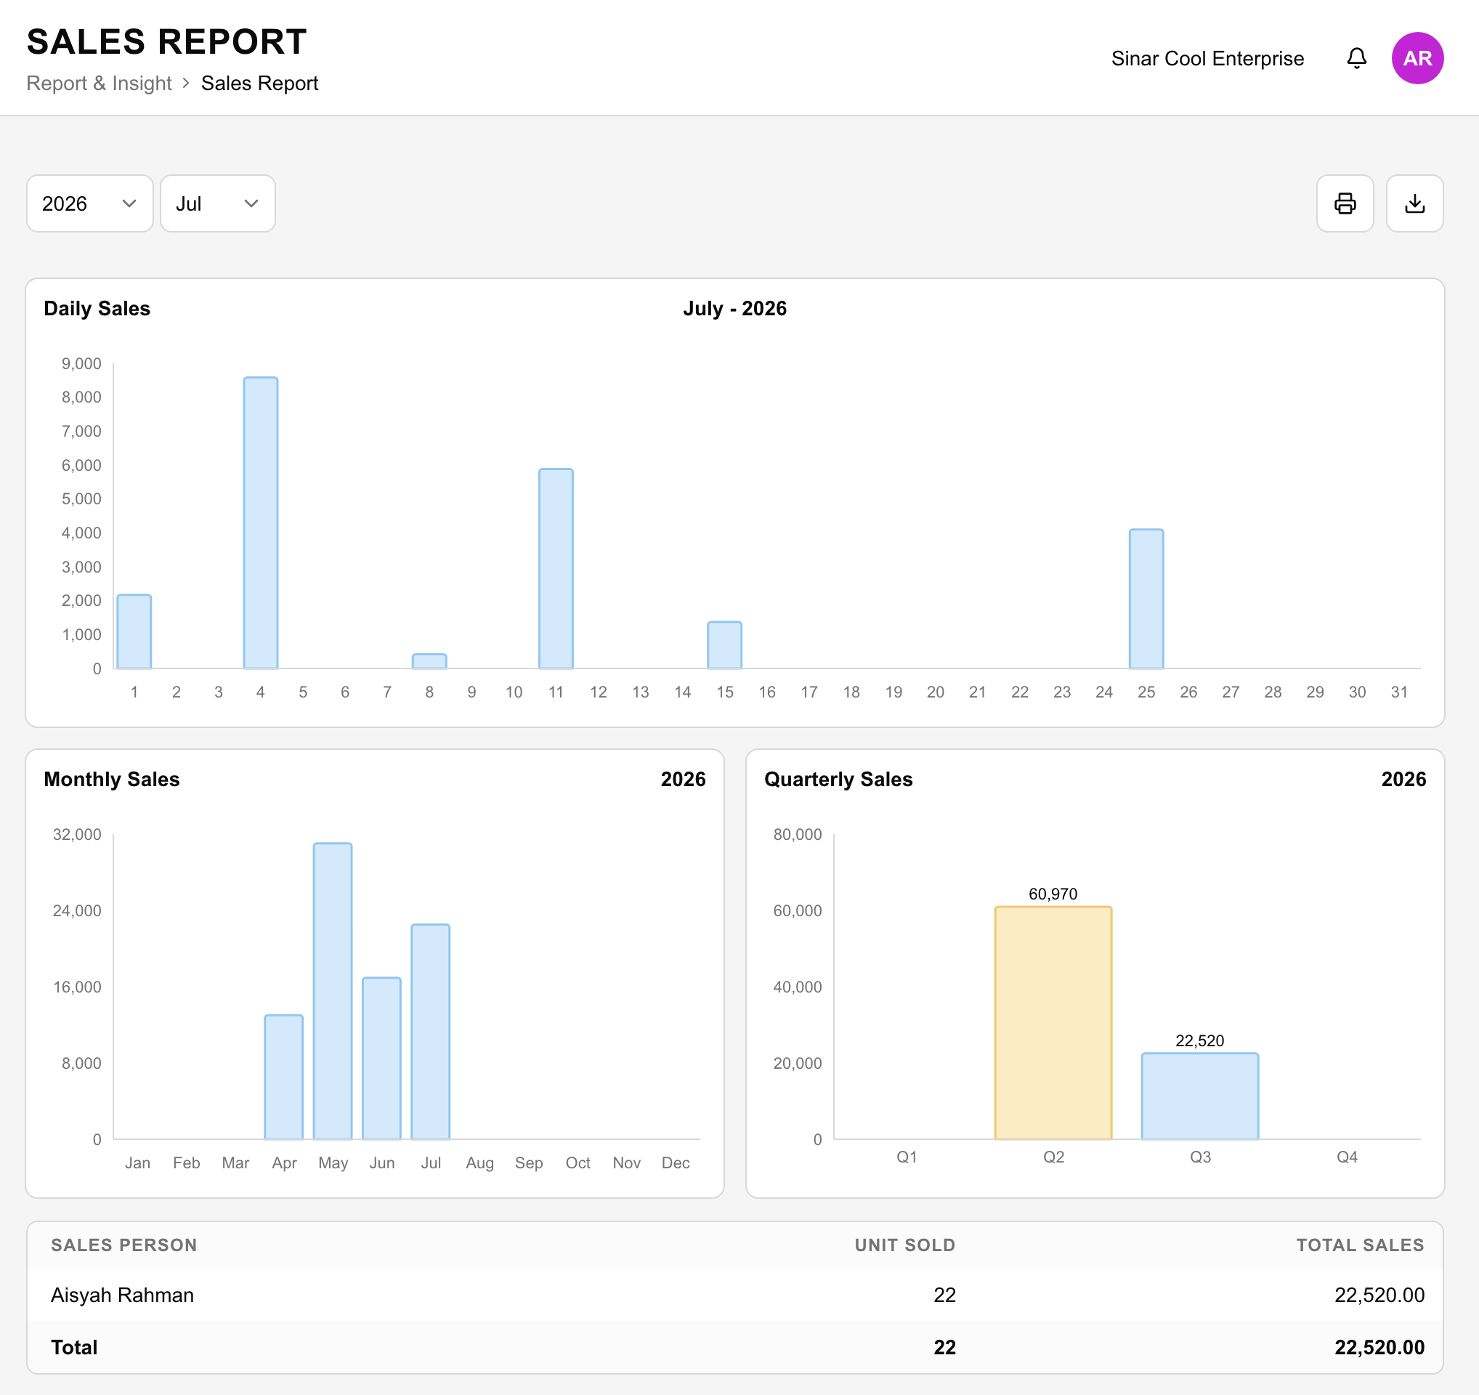This screenshot has width=1479, height=1395.
Task: Click the July - 2026 chart heading
Action: click(735, 308)
